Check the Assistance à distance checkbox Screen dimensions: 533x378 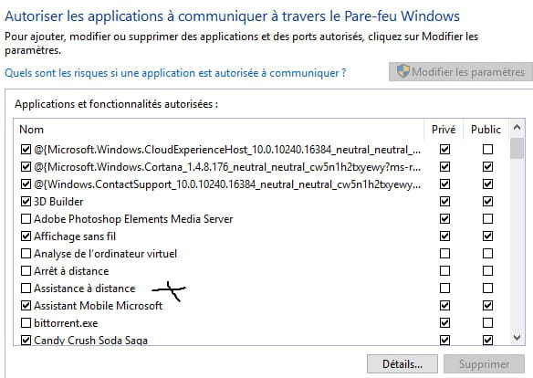pos(26,288)
